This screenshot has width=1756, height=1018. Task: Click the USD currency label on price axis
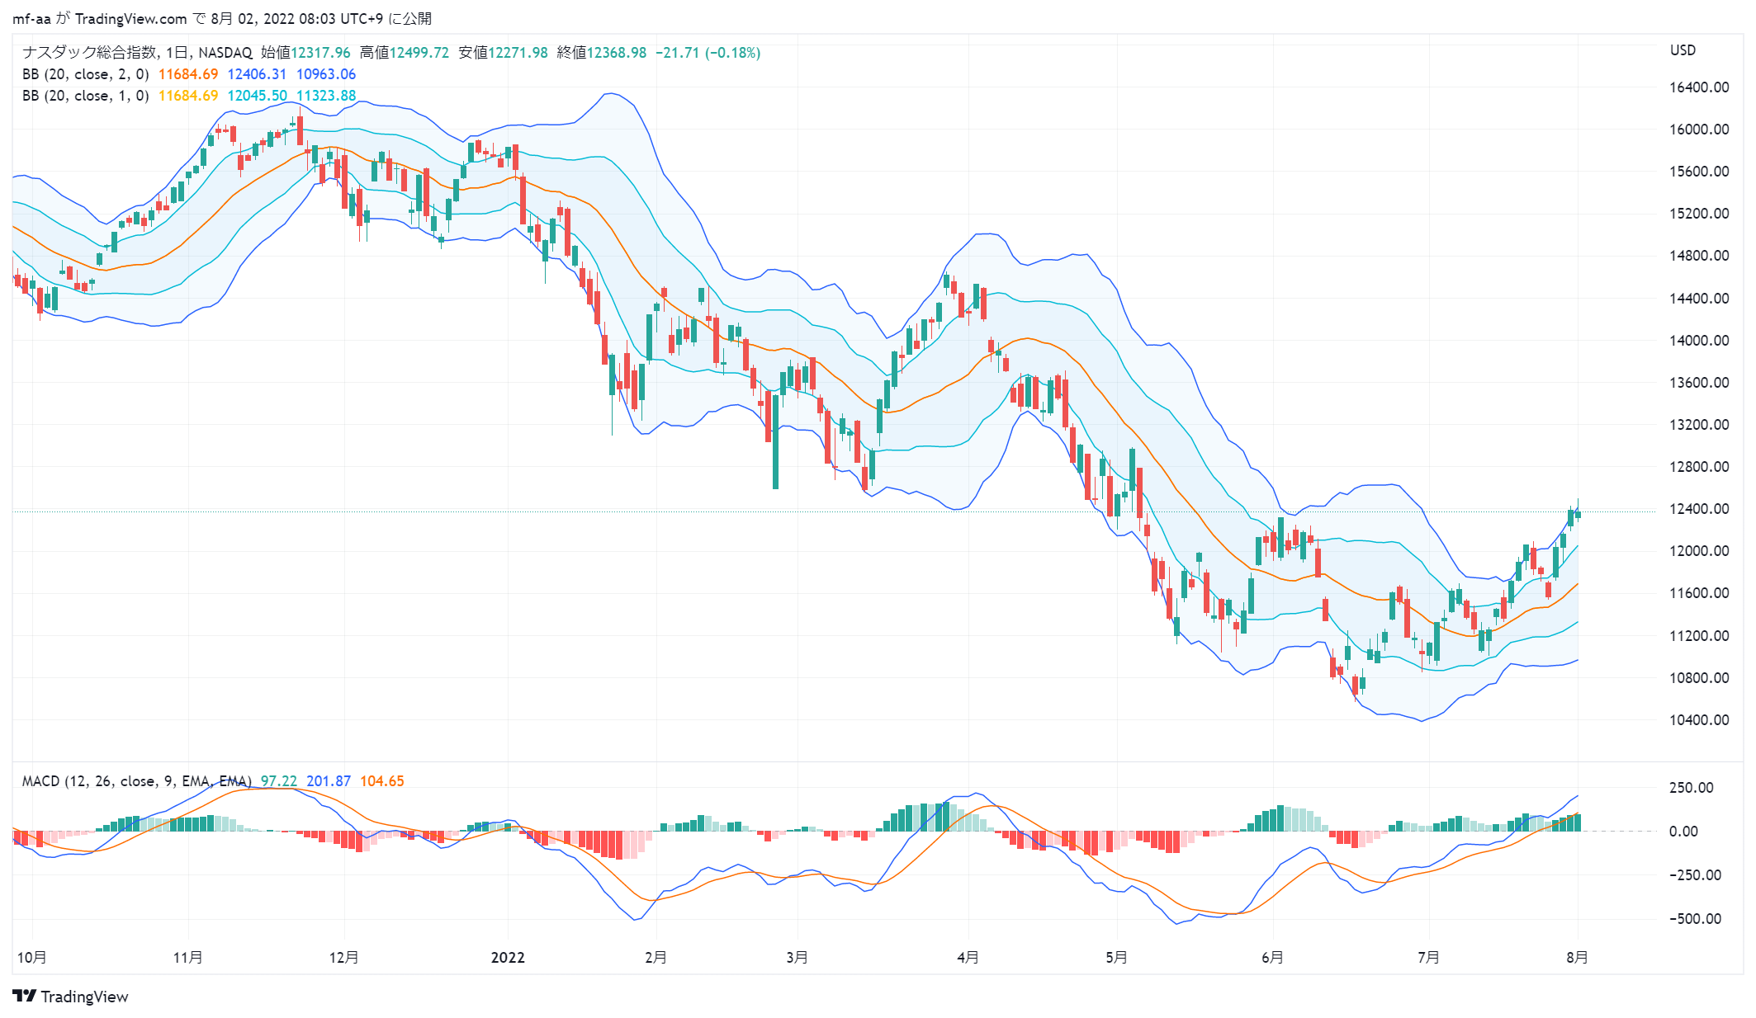point(1683,50)
